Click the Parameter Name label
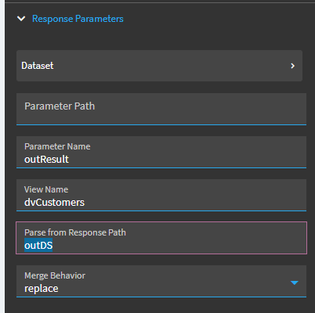 [57, 146]
